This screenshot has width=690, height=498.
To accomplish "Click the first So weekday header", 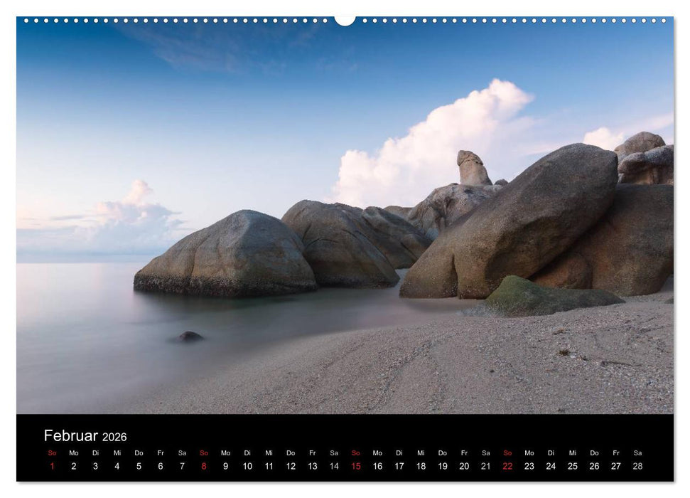I will coord(51,451).
